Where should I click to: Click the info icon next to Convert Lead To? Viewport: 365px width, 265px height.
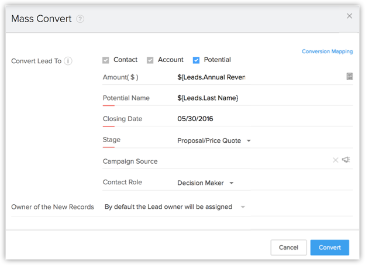pos(68,61)
